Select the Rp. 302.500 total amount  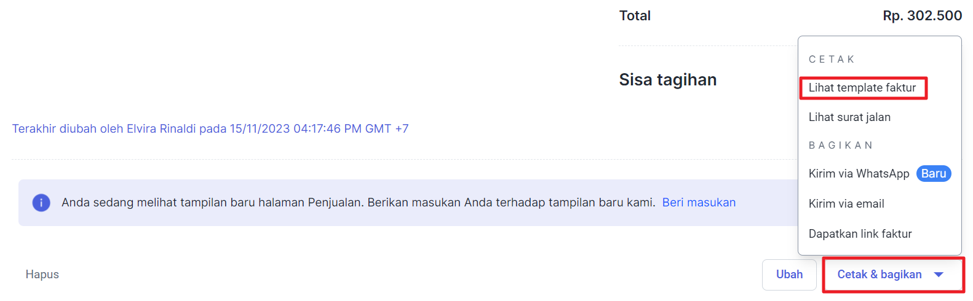click(x=923, y=16)
